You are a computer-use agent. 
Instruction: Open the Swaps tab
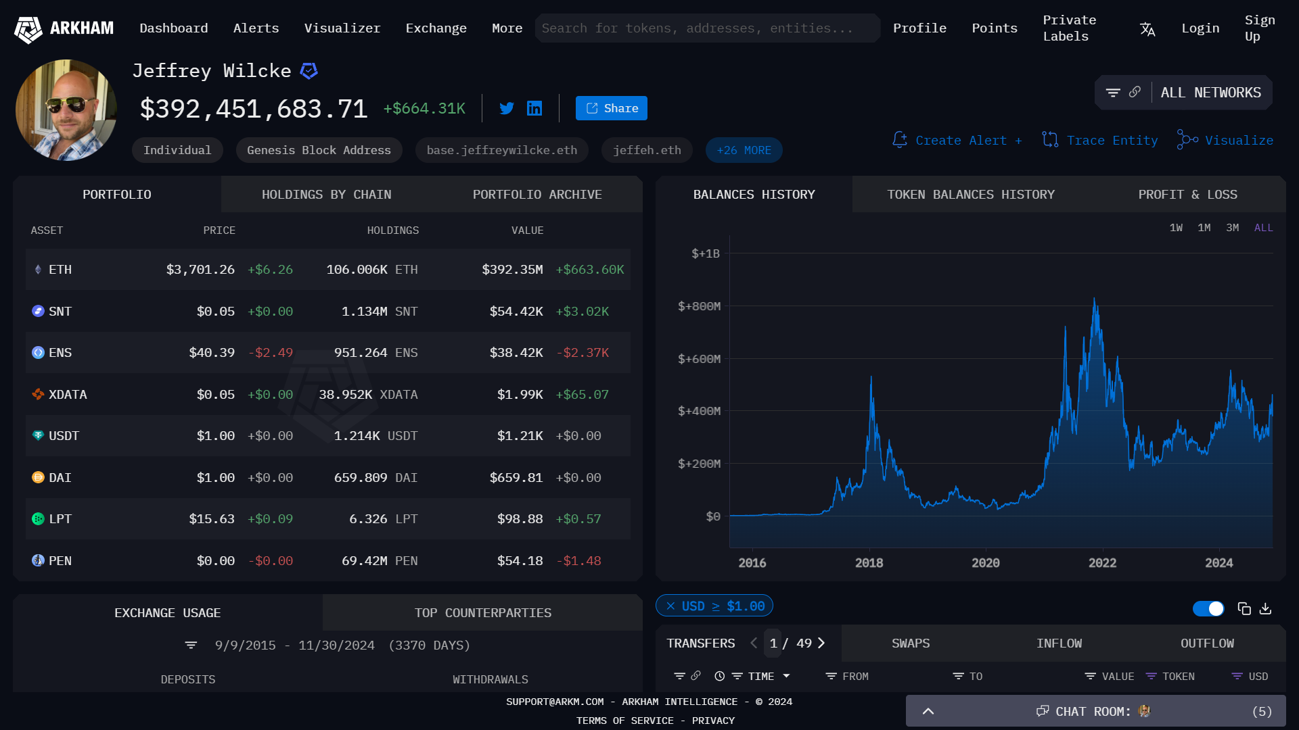[x=911, y=643]
